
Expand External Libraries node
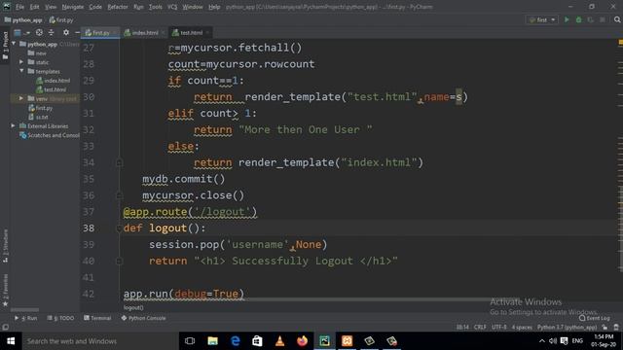pos(13,125)
